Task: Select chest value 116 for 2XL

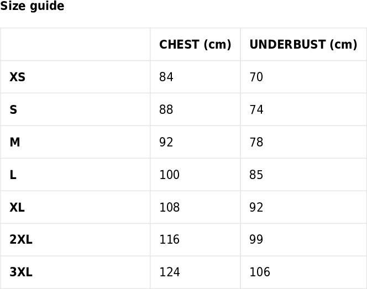Action: (170, 240)
